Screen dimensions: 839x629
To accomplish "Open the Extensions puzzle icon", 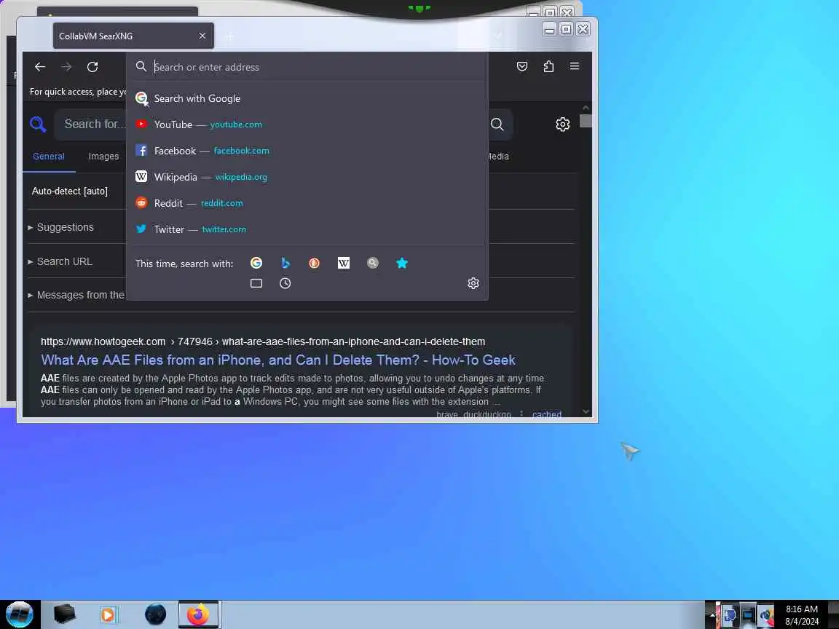I will 548,66.
